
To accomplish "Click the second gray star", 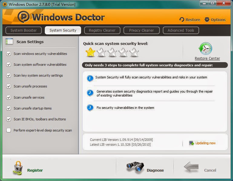I will click(x=101, y=52).
